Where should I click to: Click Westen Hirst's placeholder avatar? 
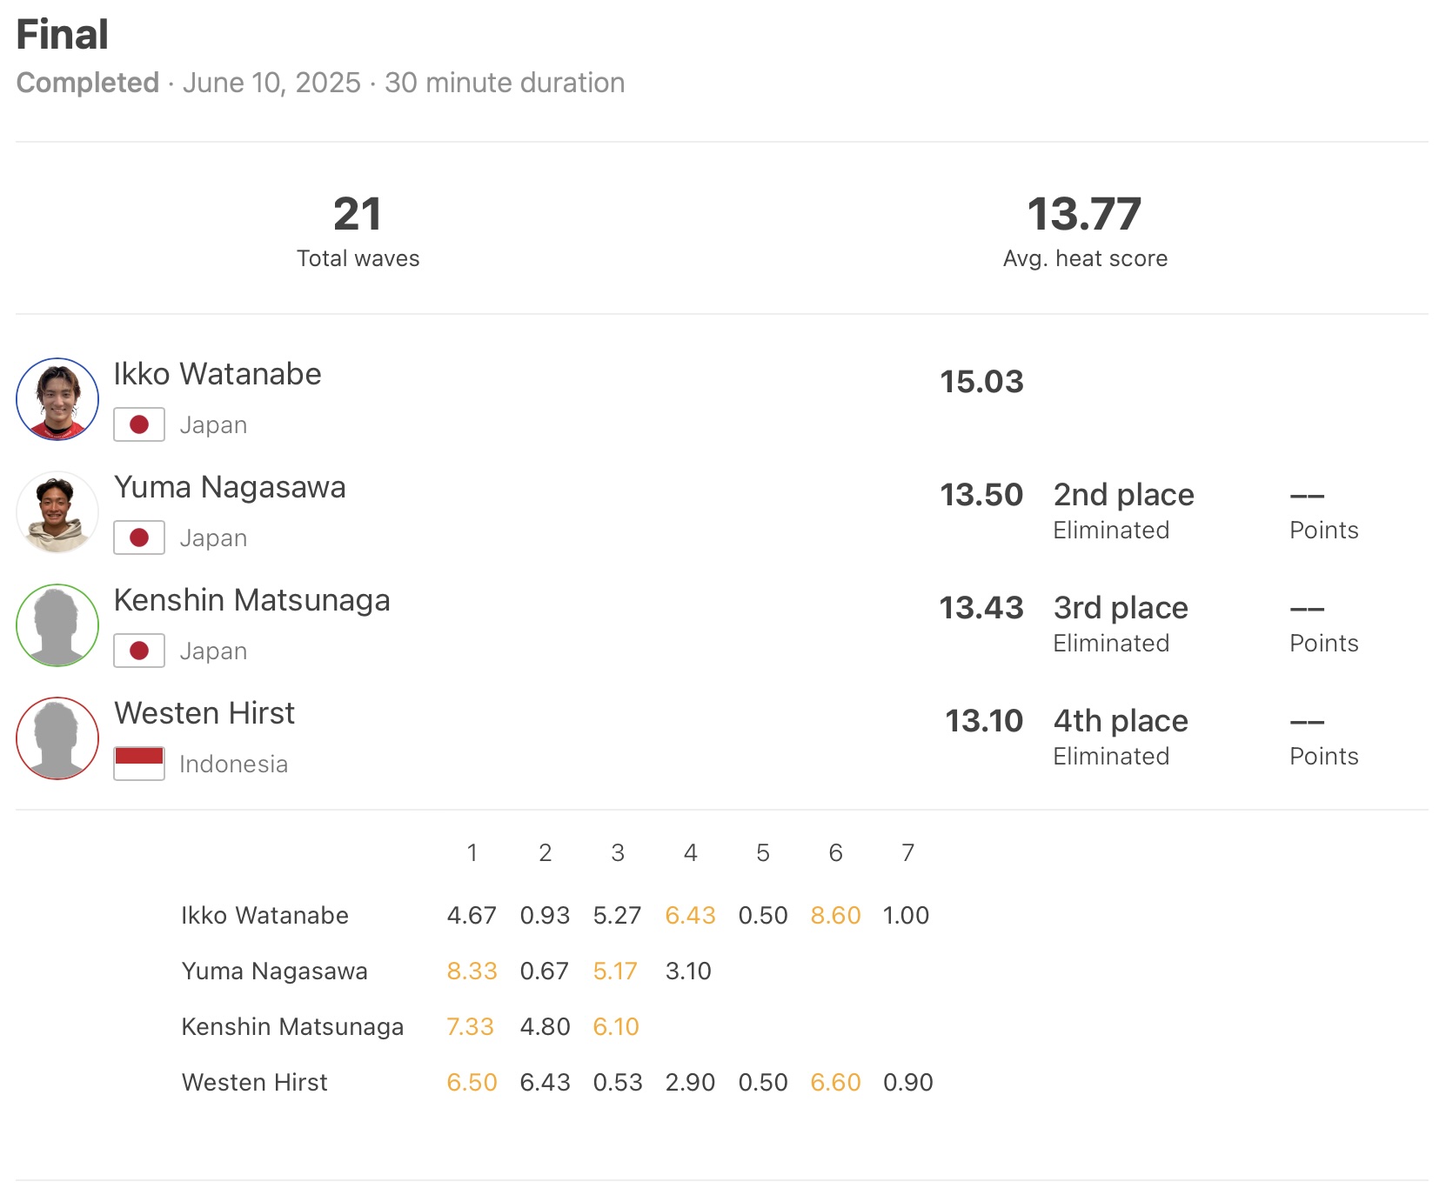pyautogui.click(x=57, y=738)
